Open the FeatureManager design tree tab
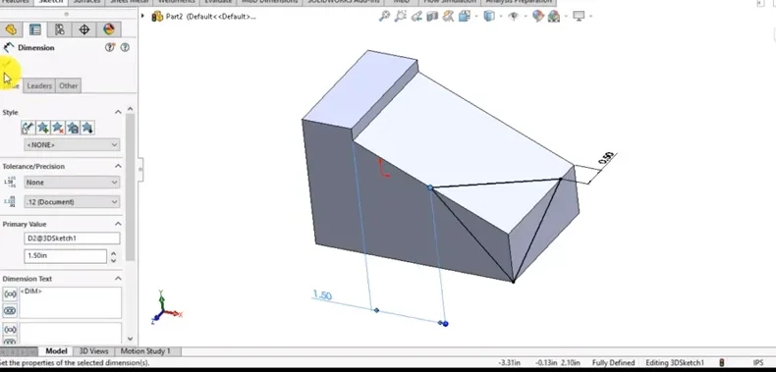776x372 pixels. pos(11,29)
